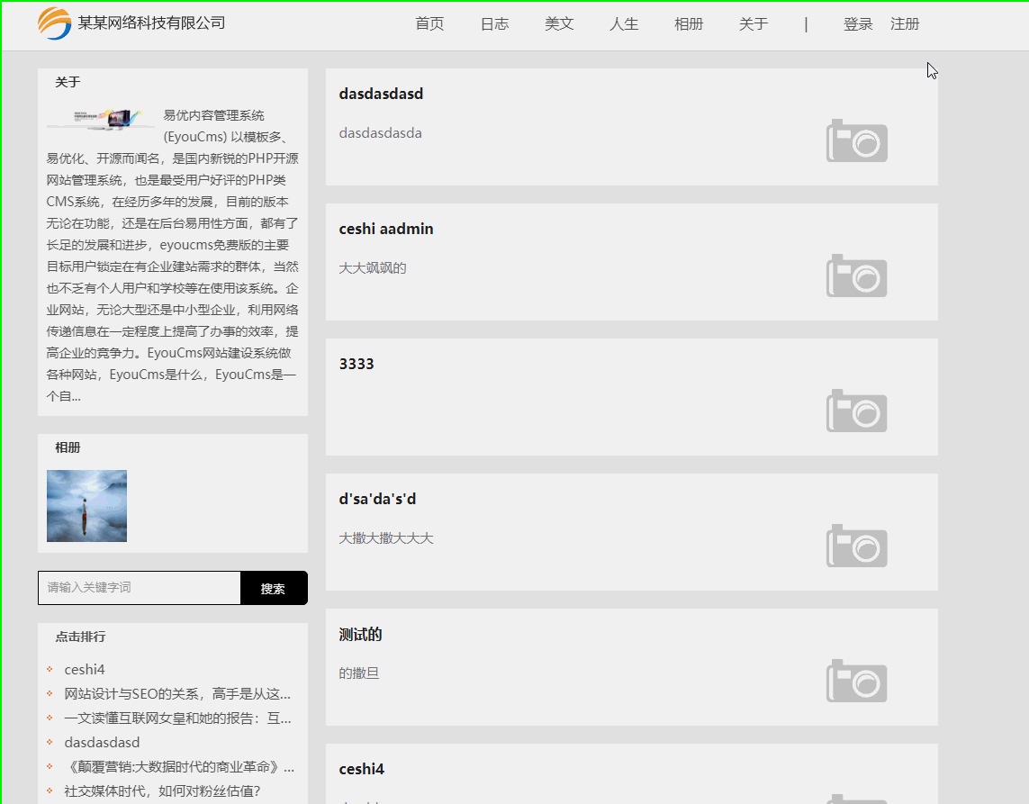
Task: Open 社交媒体时代，如何对粉丝估值 ranking entry
Action: click(x=162, y=790)
